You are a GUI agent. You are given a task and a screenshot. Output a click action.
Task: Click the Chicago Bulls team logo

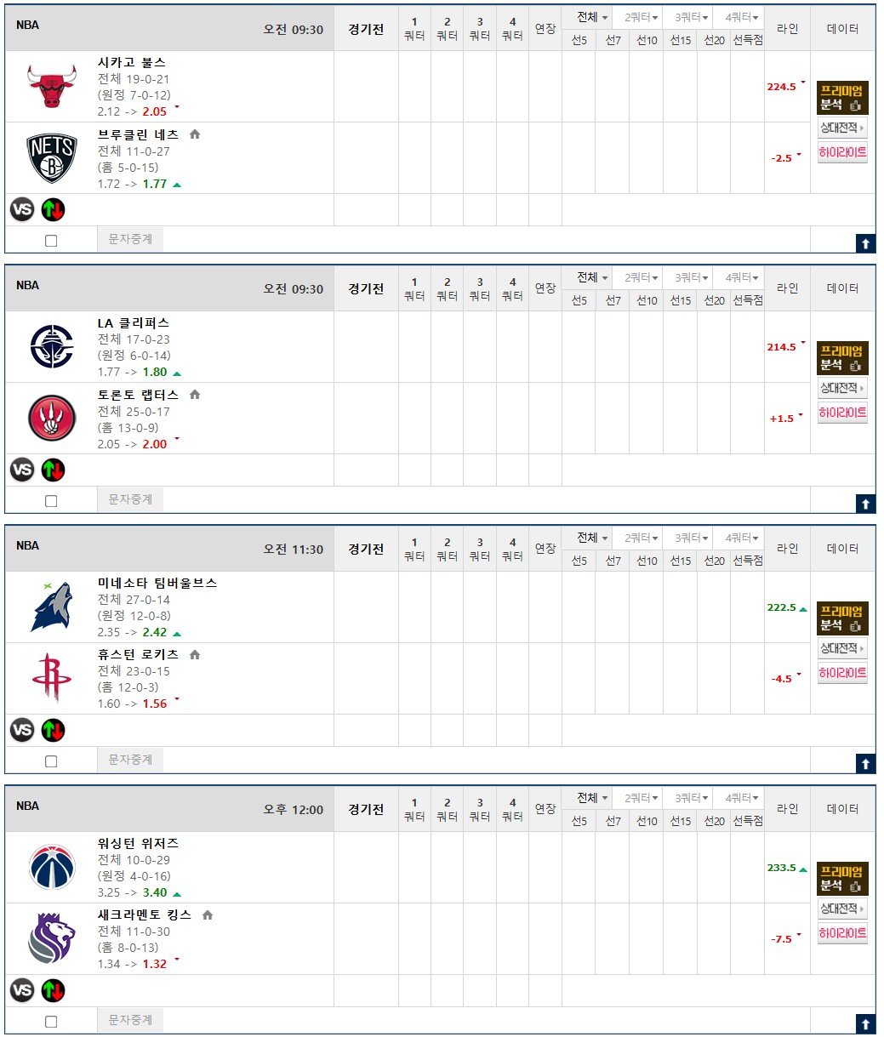click(51, 86)
